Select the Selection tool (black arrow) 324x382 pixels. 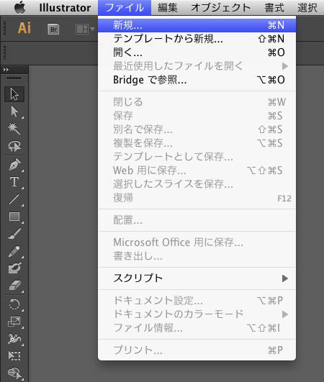(14, 94)
